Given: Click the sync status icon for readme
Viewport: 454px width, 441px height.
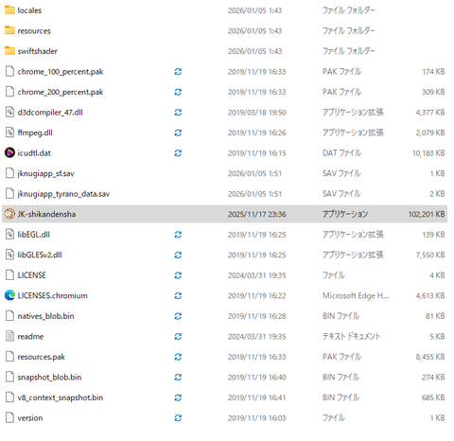Looking at the screenshot, I should click(178, 337).
